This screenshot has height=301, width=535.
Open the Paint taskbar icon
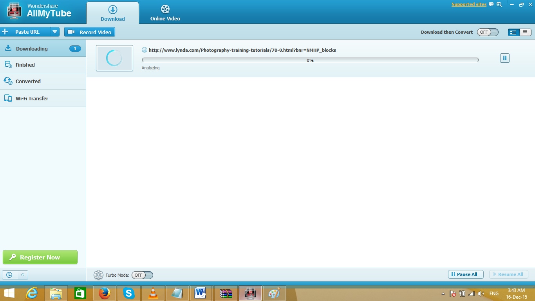point(274,293)
